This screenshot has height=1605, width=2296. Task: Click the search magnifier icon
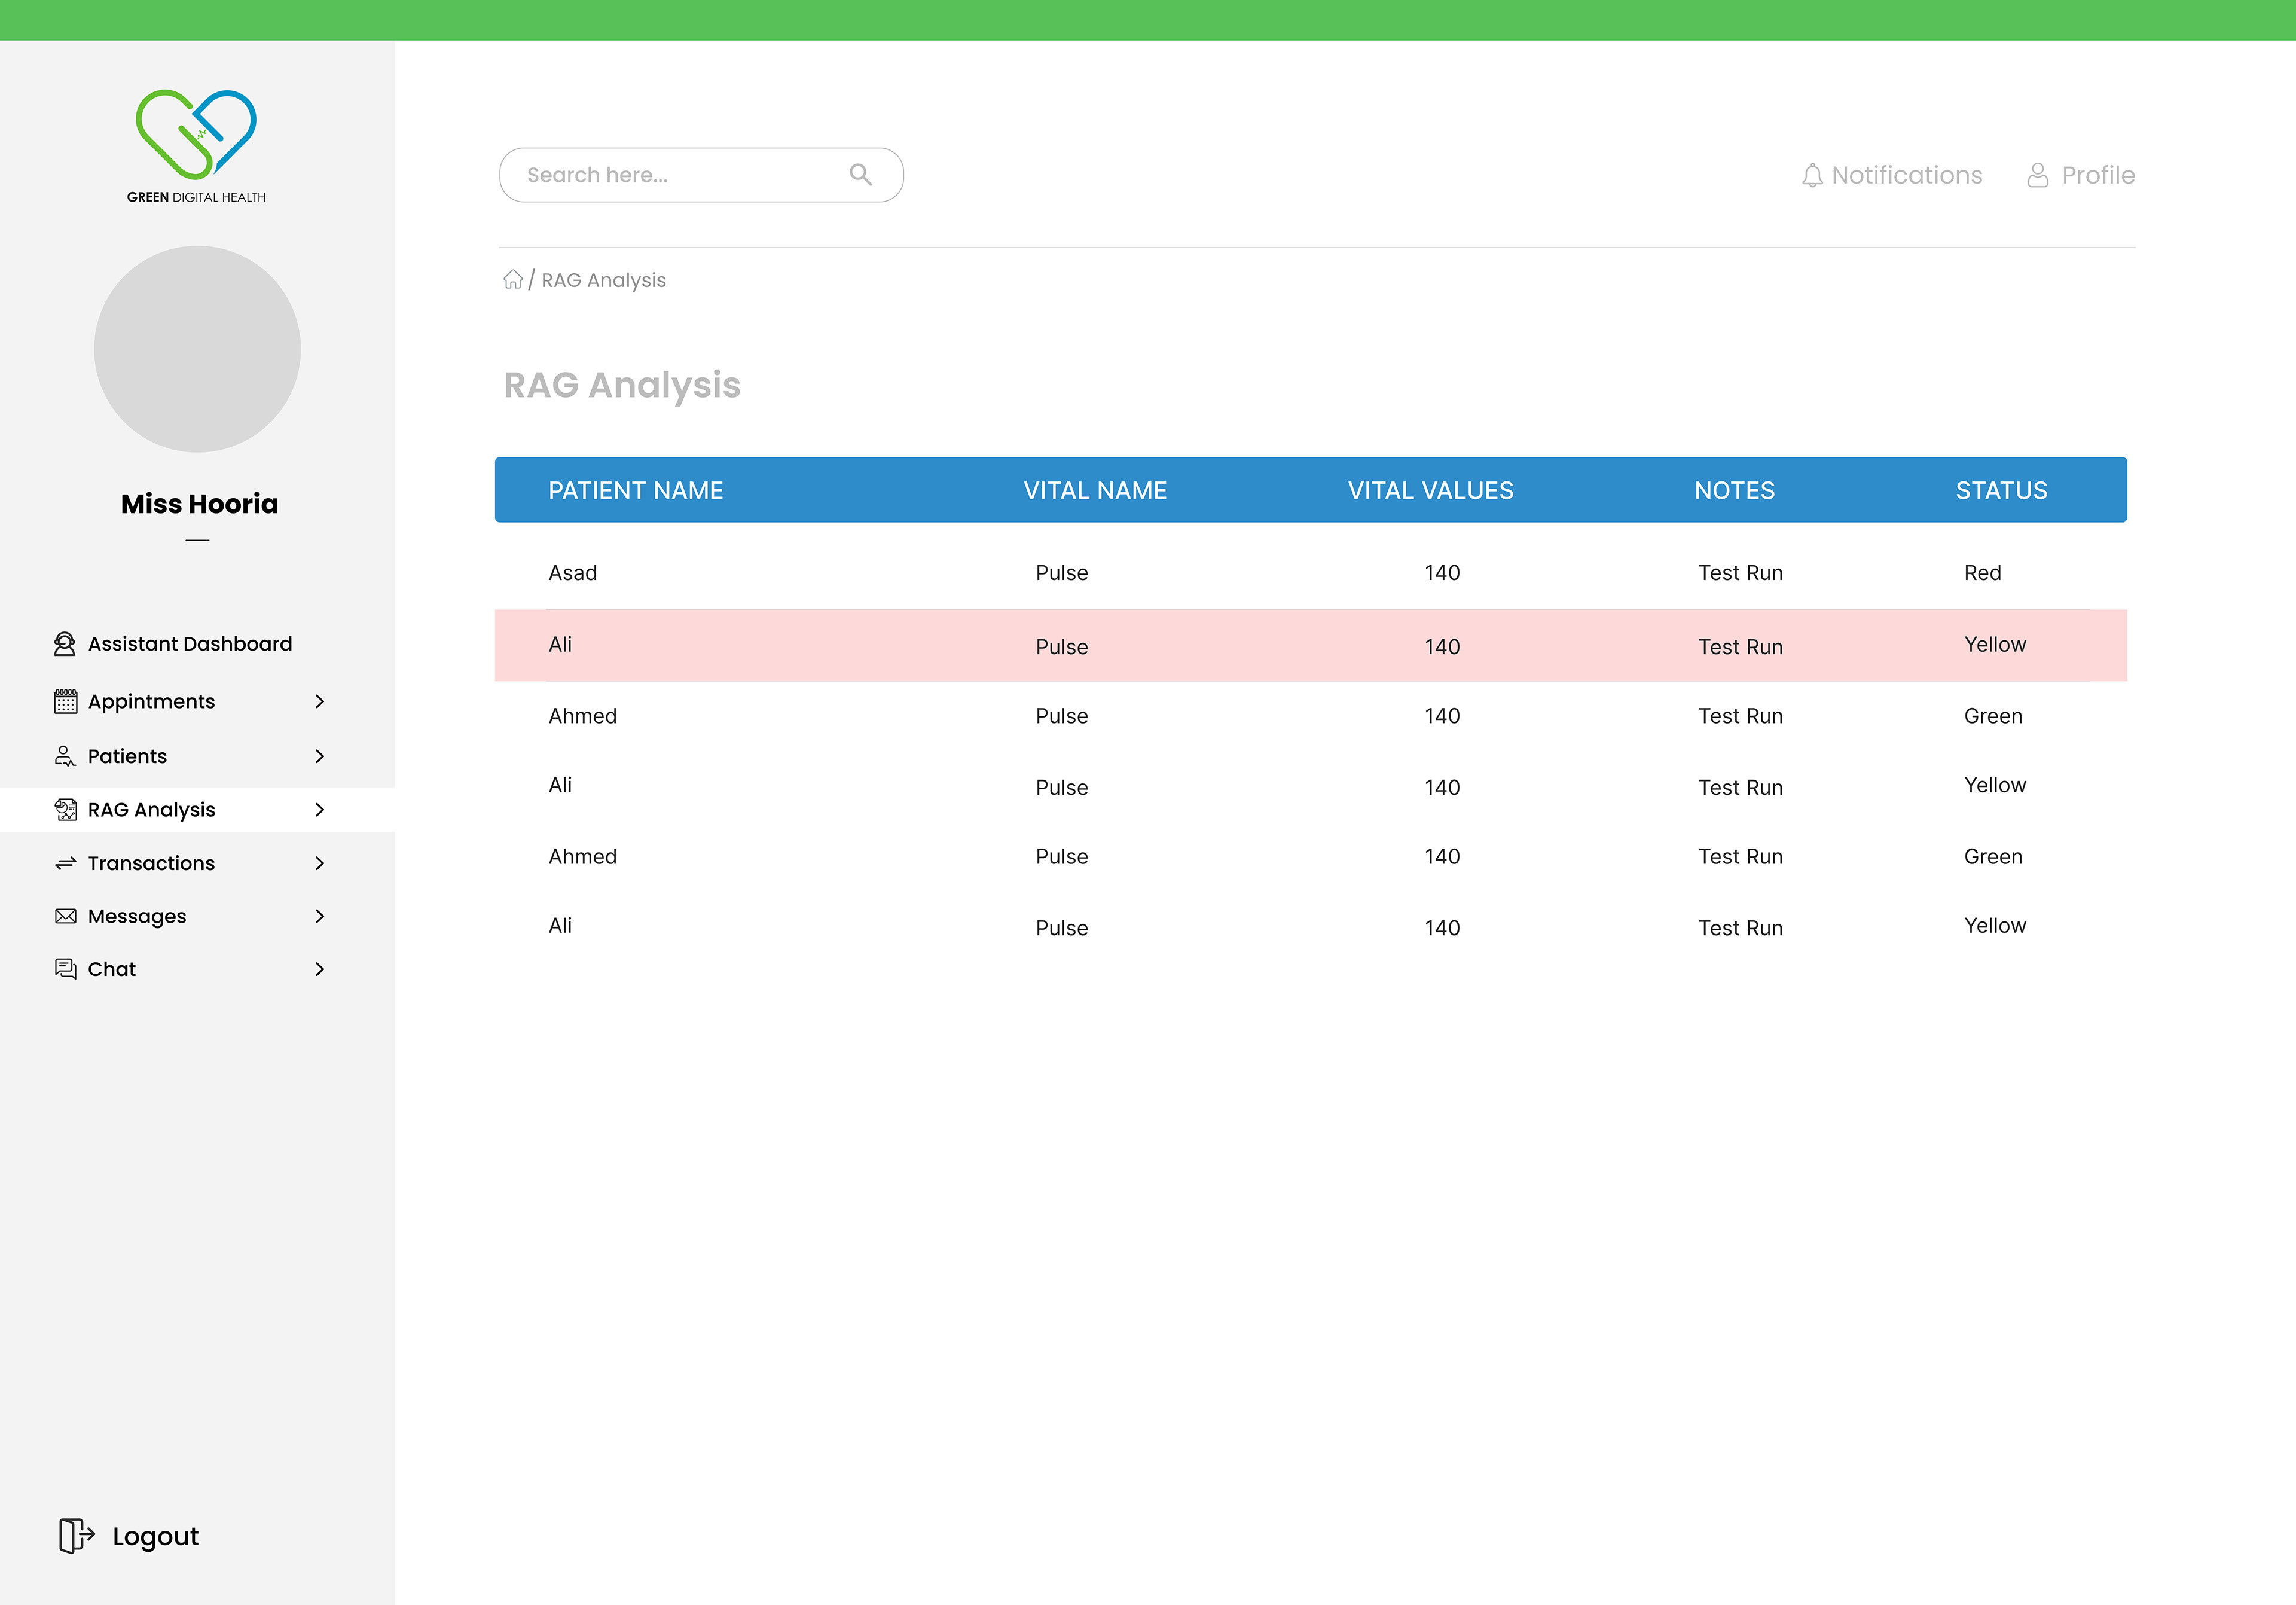(860, 175)
